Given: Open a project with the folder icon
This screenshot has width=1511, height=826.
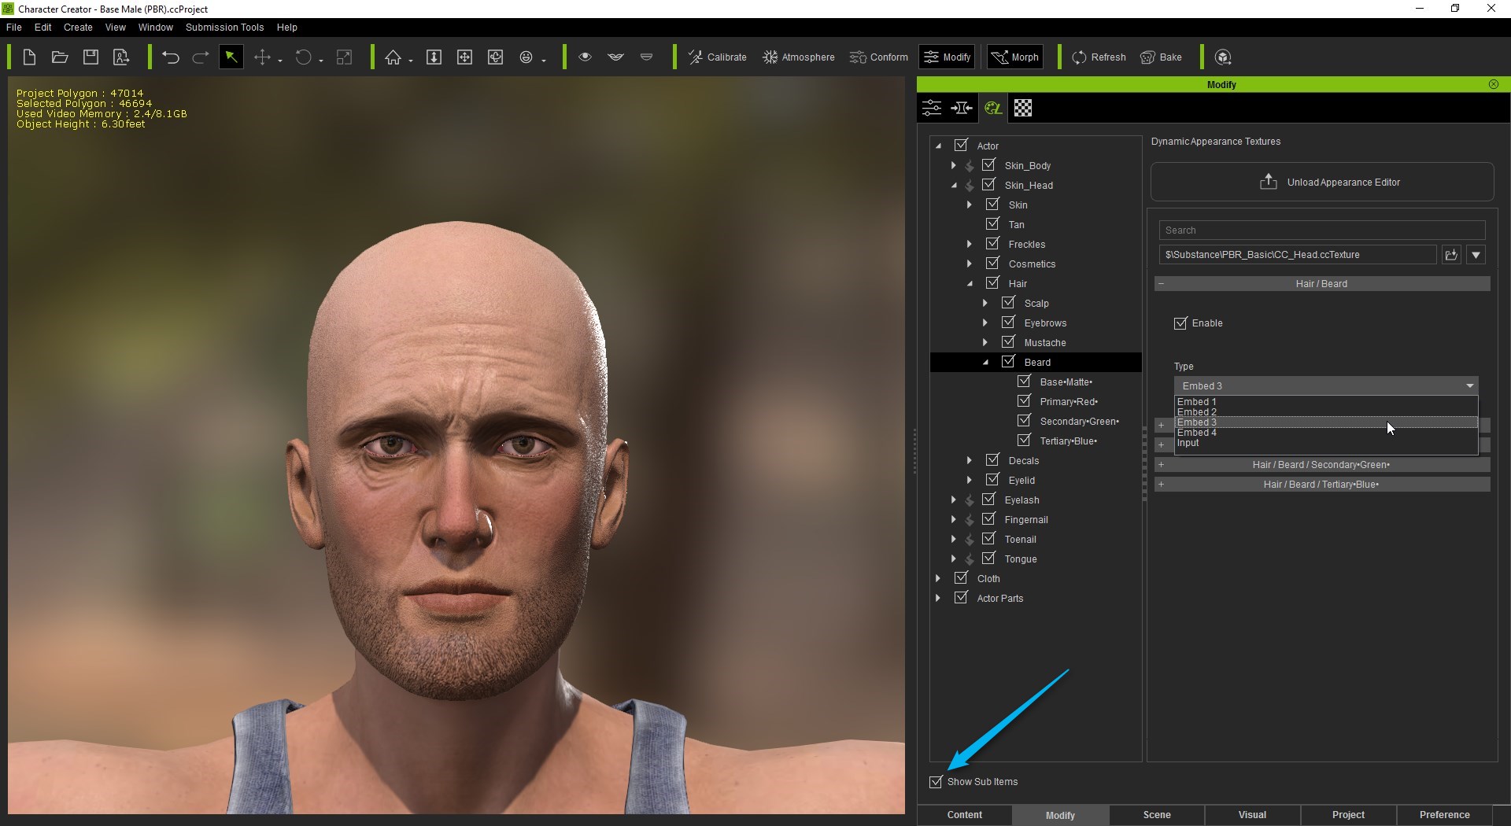Looking at the screenshot, I should coord(60,57).
